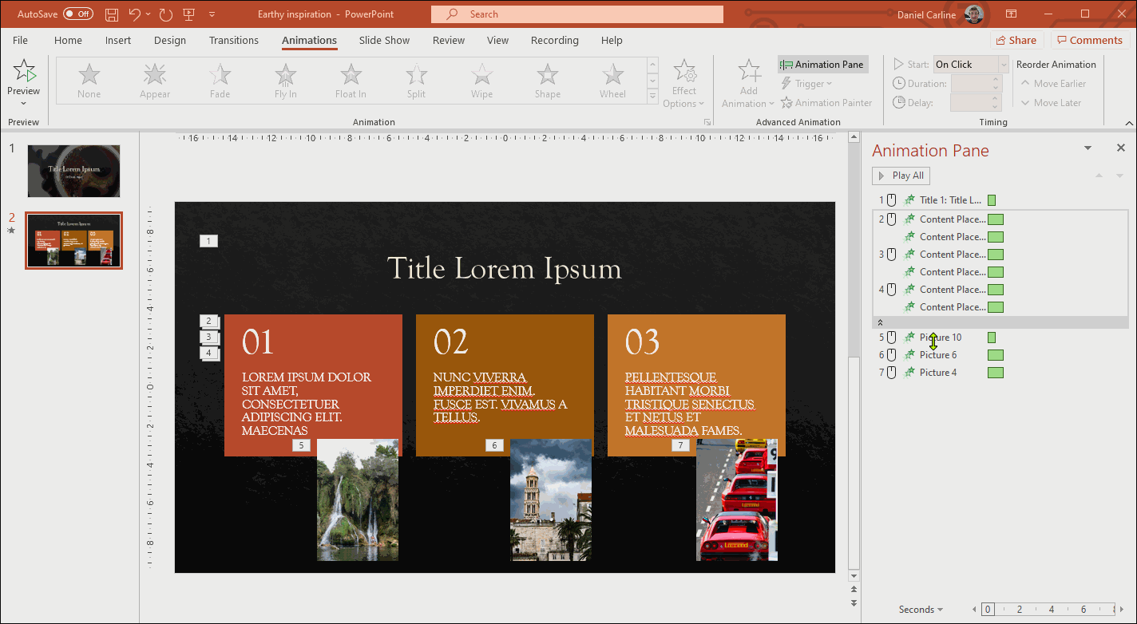Open the Slide Show menu tab
Screen dimensions: 1137x624
[x=384, y=40]
